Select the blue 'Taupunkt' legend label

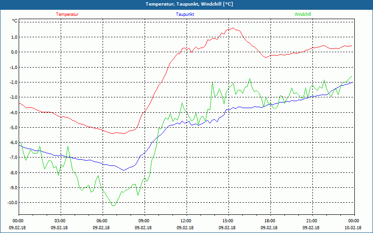click(x=185, y=14)
